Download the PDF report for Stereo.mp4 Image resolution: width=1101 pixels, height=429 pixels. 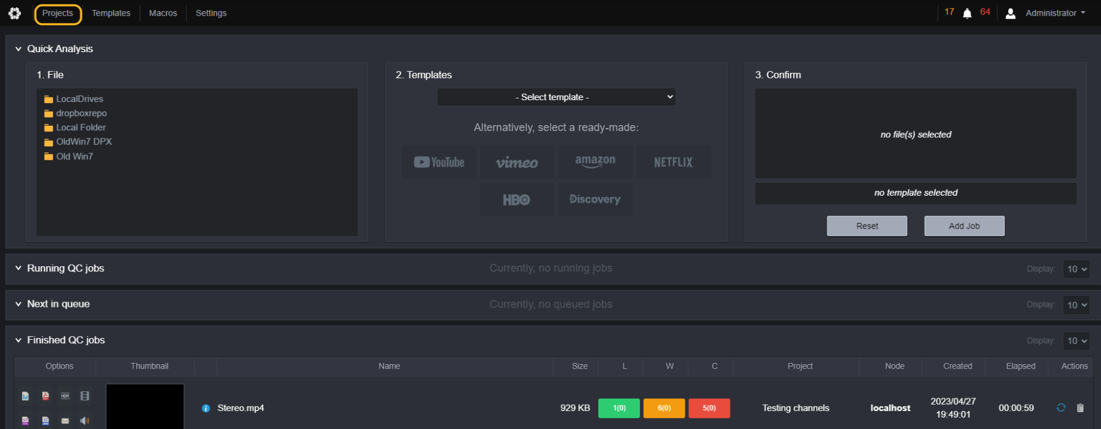click(45, 396)
